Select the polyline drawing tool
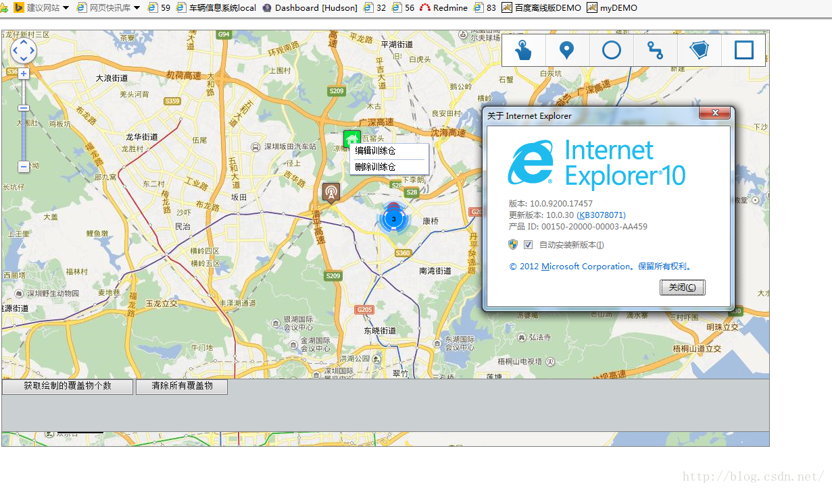The width and height of the screenshot is (832, 490). (x=656, y=51)
